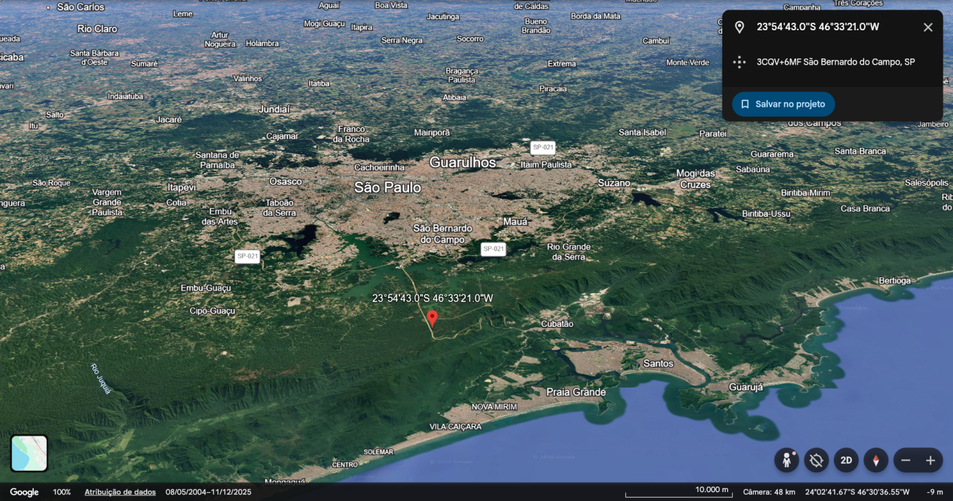Click the Cubatão label

pos(557,323)
